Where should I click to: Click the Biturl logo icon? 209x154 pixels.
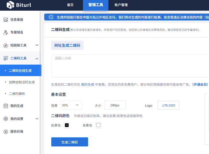[10, 5]
